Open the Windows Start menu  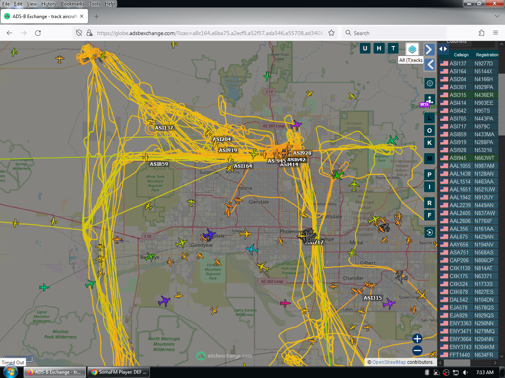[10, 372]
